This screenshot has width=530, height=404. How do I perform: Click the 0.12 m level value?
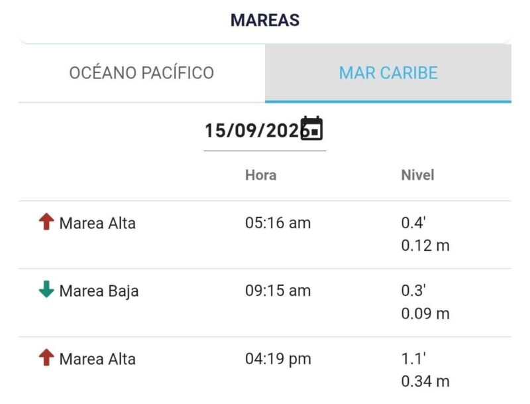coord(425,245)
